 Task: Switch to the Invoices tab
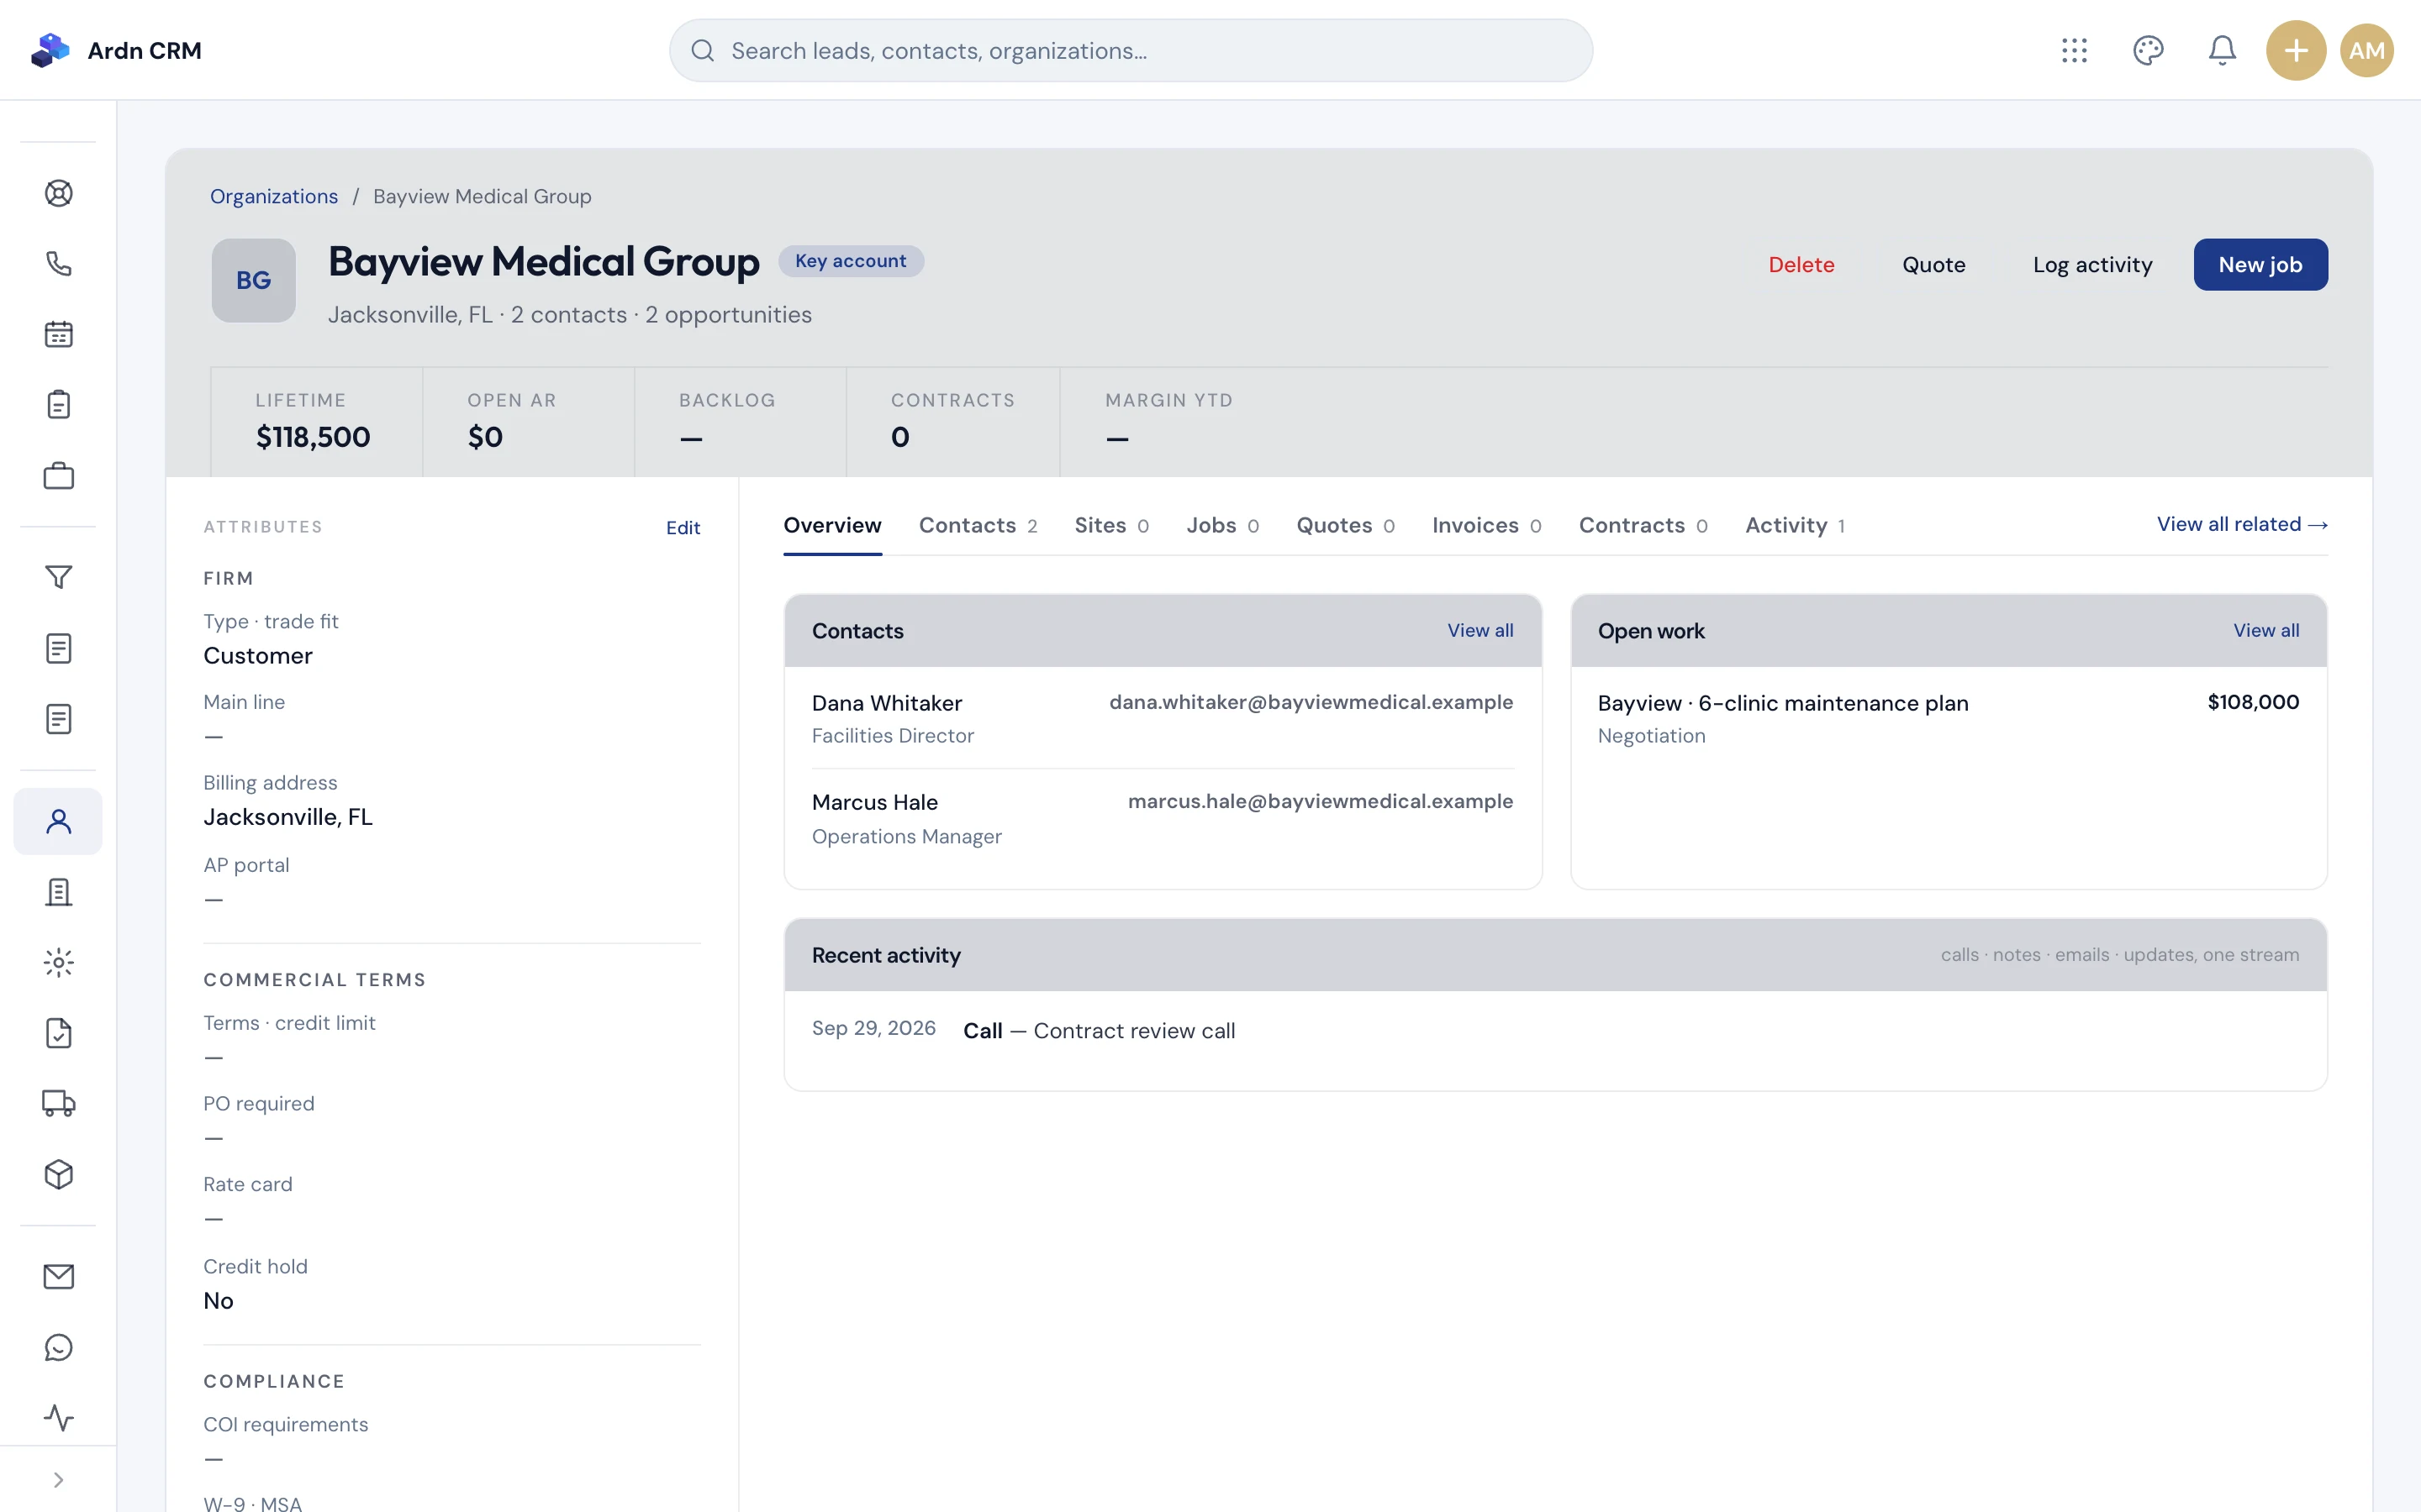point(1486,525)
